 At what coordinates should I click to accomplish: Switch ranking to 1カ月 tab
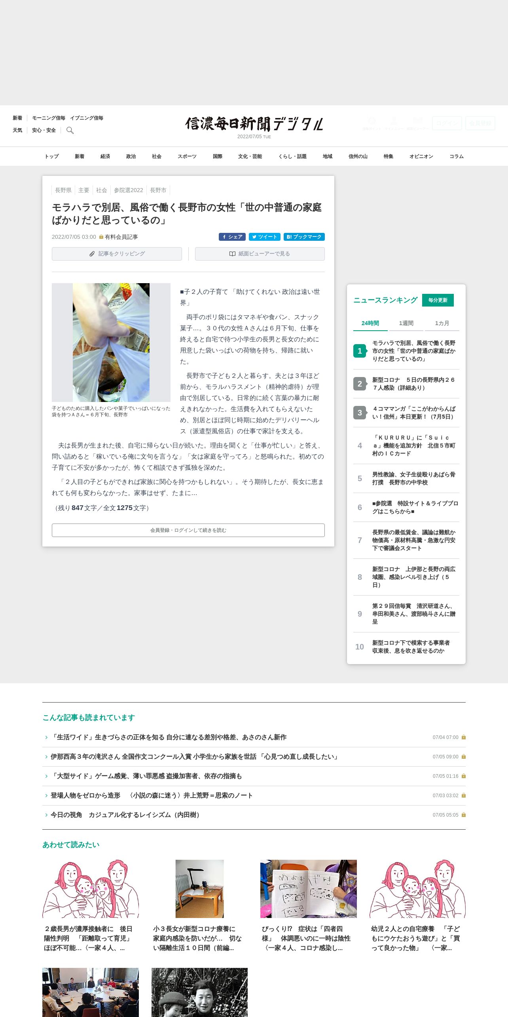[x=442, y=323]
